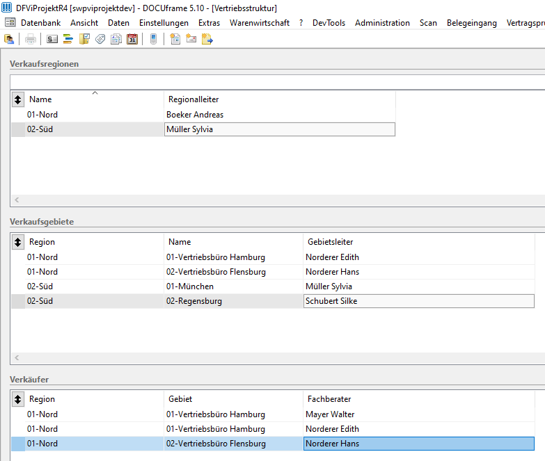Open the Extras menu
The width and height of the screenshot is (545, 461).
pyautogui.click(x=209, y=22)
